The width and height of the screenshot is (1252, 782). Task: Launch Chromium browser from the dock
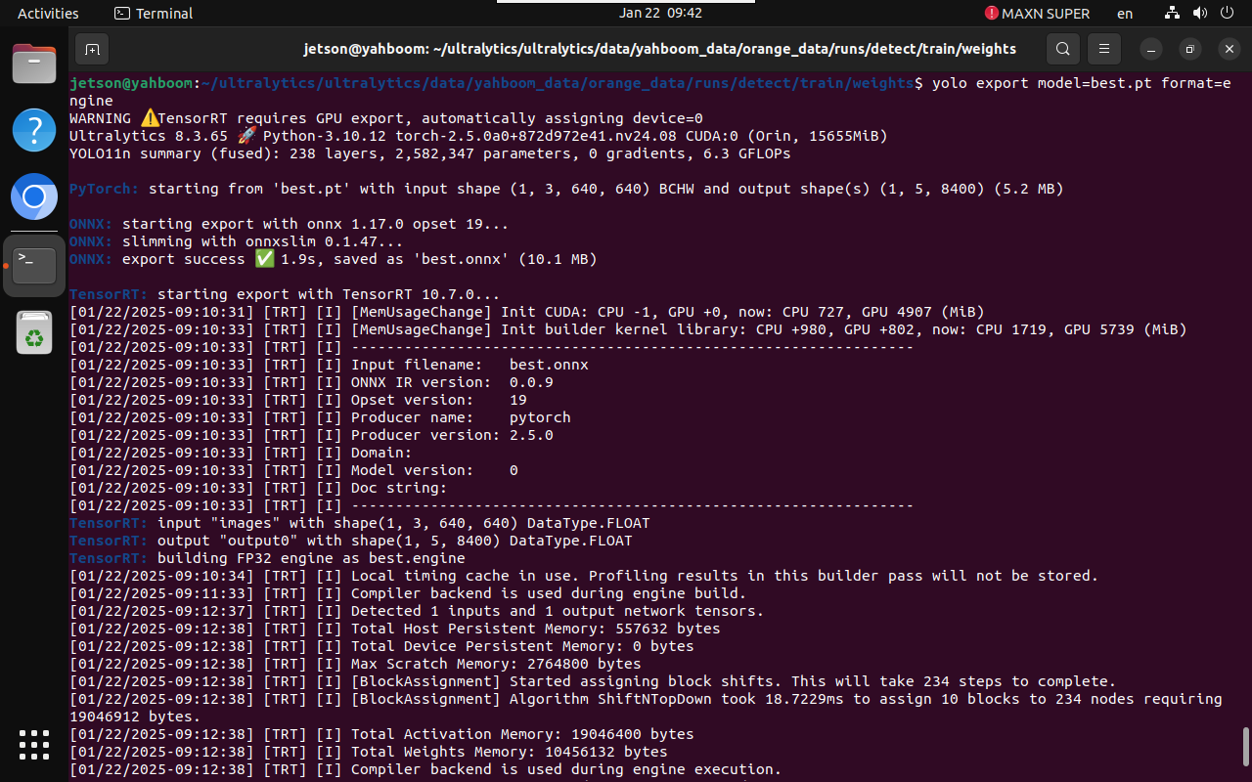pyautogui.click(x=34, y=198)
